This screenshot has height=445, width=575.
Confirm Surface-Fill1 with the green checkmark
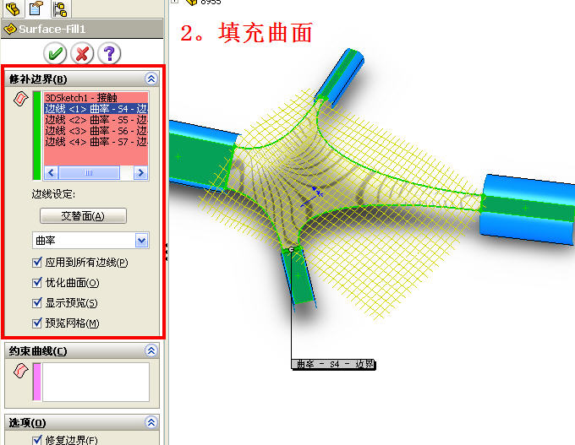pyautogui.click(x=55, y=53)
